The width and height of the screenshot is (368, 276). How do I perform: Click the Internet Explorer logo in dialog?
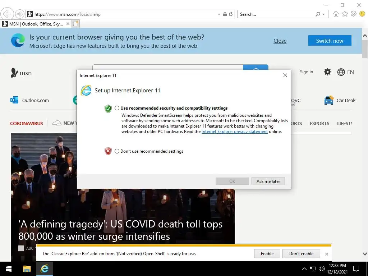coord(86,90)
